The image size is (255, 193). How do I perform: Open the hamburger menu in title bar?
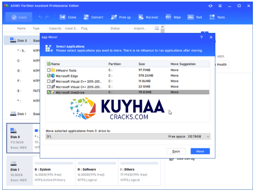point(220,6)
